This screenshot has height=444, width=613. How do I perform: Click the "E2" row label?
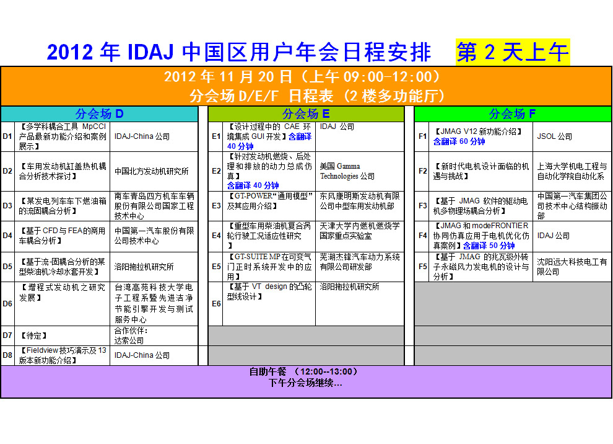[216, 171]
